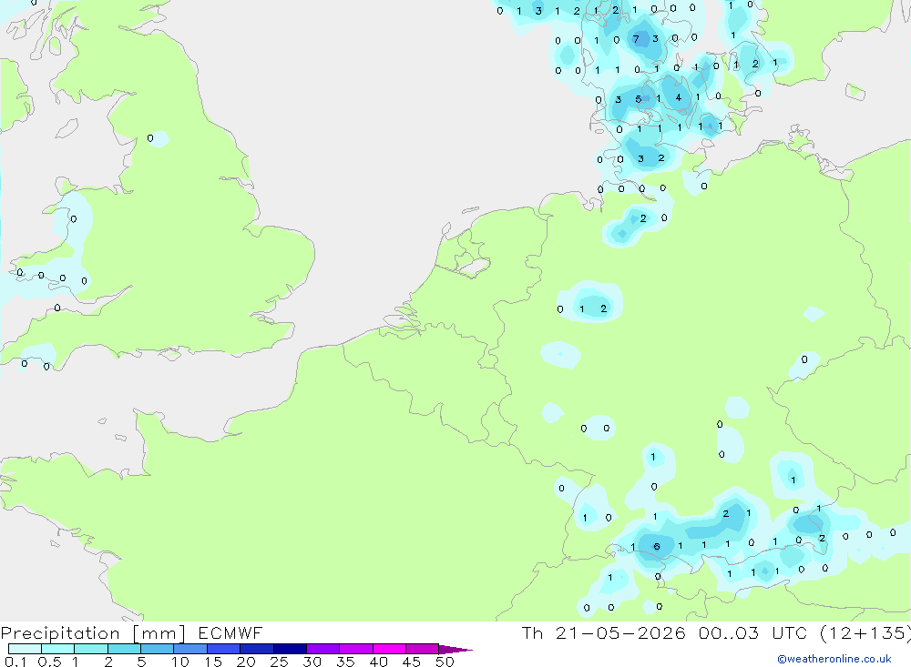Screen dimensions: 911x667
Task: Click the '25' legend scale label
Action: [x=279, y=662]
